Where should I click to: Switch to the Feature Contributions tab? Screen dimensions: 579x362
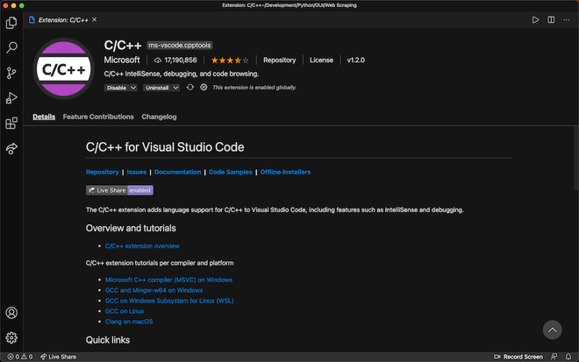[98, 117]
